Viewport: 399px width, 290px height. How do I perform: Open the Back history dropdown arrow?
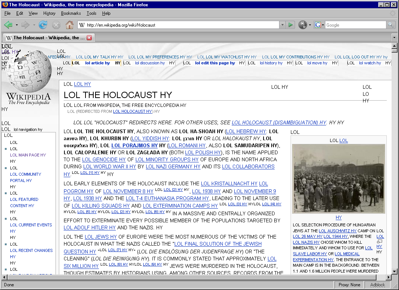pyautogui.click(x=17, y=25)
